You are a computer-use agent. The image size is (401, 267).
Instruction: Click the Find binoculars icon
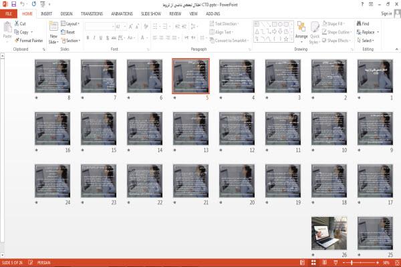(x=359, y=23)
